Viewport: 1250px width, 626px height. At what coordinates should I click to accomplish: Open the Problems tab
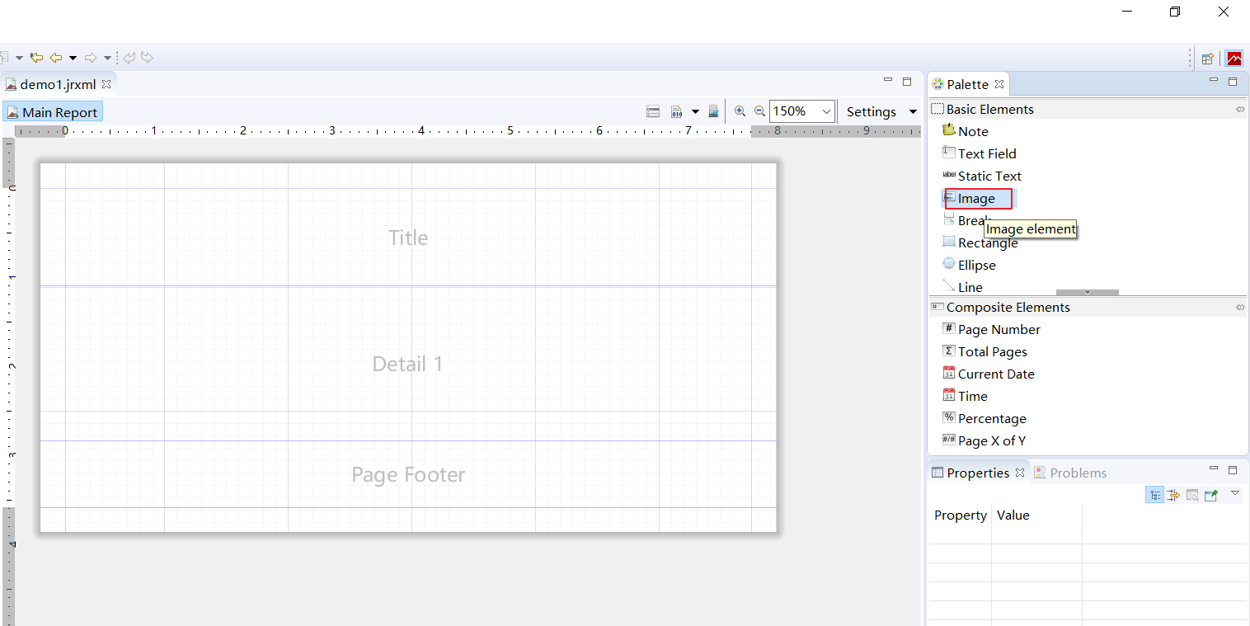tap(1070, 473)
